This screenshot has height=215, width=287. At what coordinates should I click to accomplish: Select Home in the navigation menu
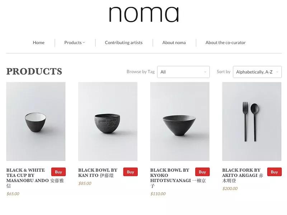point(38,43)
